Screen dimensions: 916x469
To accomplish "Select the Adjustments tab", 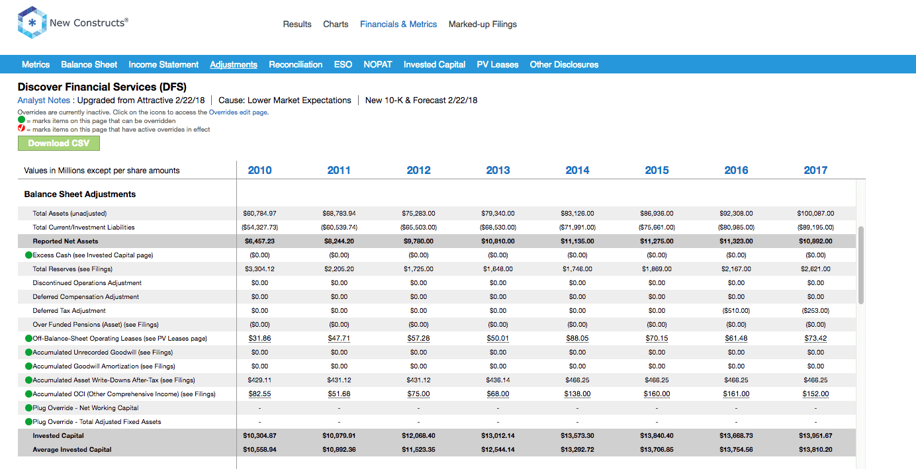I will 234,64.
